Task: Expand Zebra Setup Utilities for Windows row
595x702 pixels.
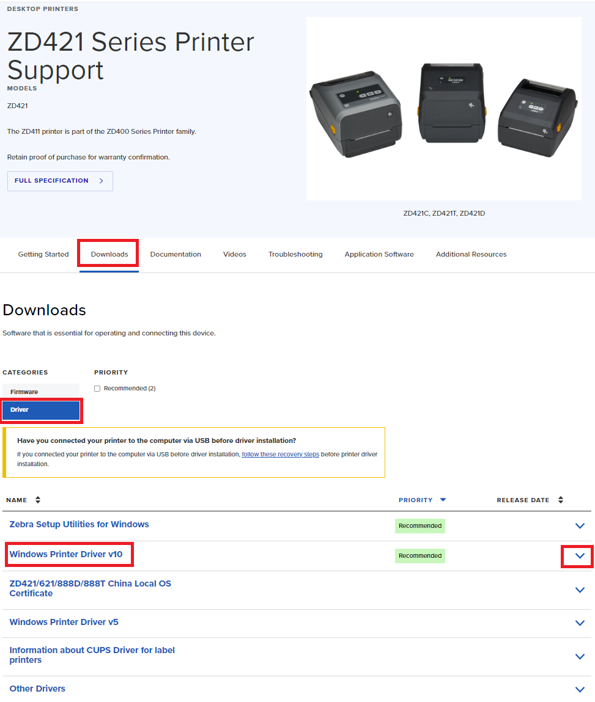Action: tap(580, 526)
